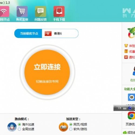Open the Chrome icon in sidebar
135x135 pixels.
(131, 116)
